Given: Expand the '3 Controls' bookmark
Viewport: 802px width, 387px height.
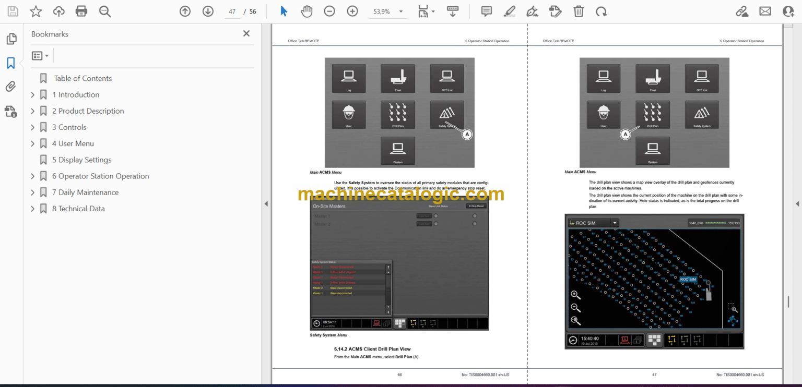Looking at the screenshot, I should pos(32,127).
